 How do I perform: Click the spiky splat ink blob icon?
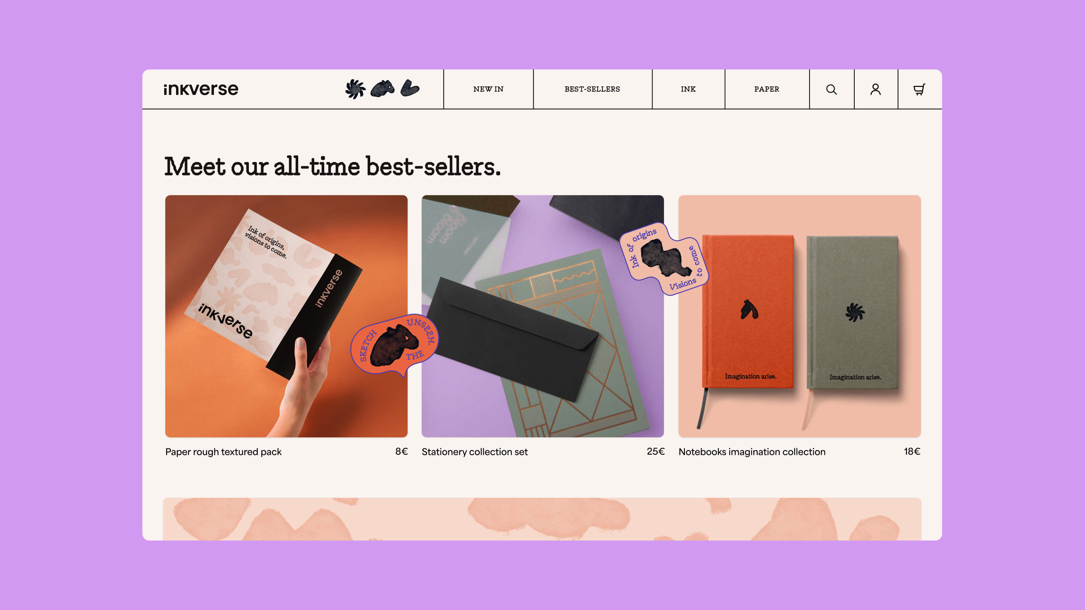pos(355,89)
